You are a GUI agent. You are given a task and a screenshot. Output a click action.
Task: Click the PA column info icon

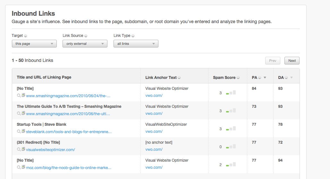click(259, 78)
